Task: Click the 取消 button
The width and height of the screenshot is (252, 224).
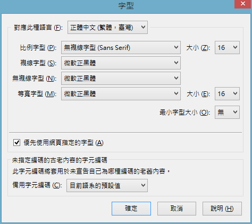Action: [177, 209]
